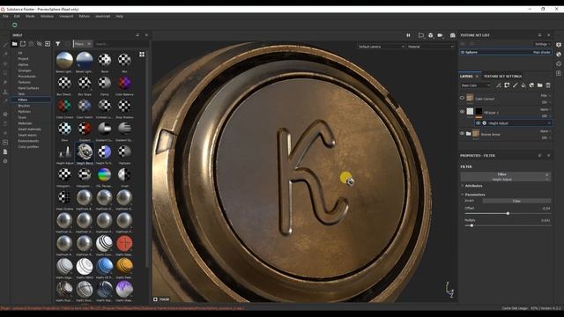Toggle visibility of Height Adjust filter
Viewport: 564px width, 317px height.
pos(478,123)
